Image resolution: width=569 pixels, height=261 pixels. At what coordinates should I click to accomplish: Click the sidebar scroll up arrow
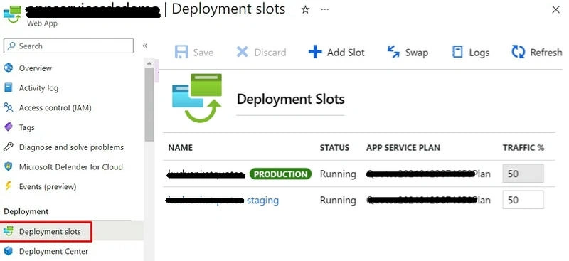point(149,63)
